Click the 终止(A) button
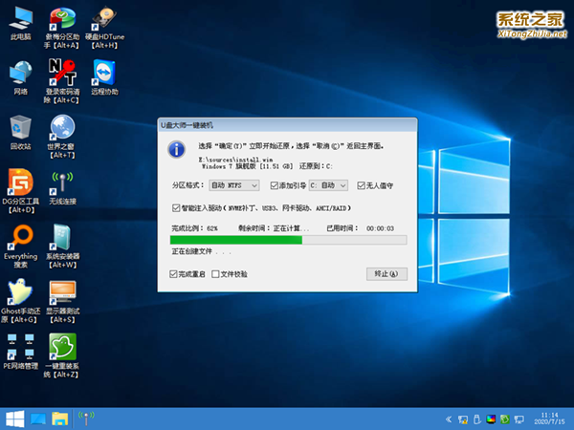574x430 pixels. (x=386, y=274)
